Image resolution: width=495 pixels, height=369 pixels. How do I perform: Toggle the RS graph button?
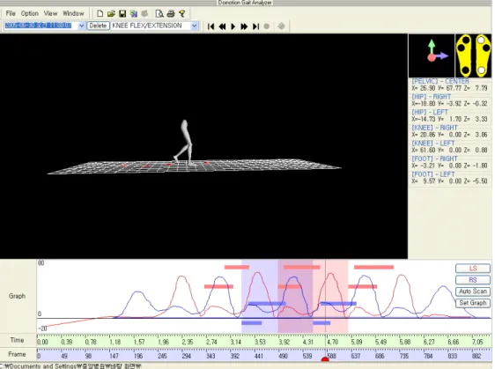[473, 280]
